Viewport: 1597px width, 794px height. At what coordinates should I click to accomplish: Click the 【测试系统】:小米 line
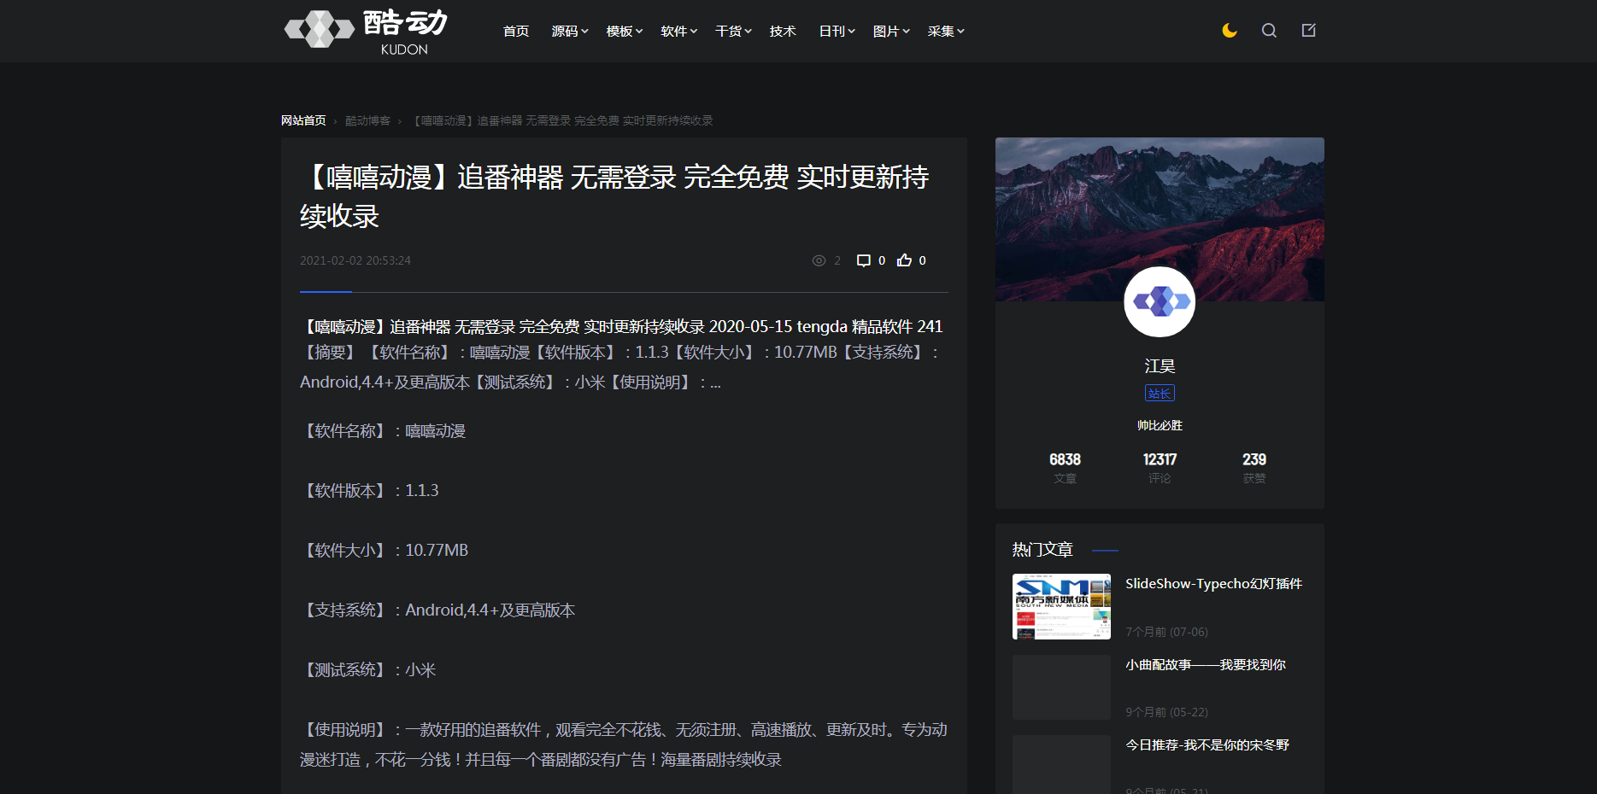368,670
